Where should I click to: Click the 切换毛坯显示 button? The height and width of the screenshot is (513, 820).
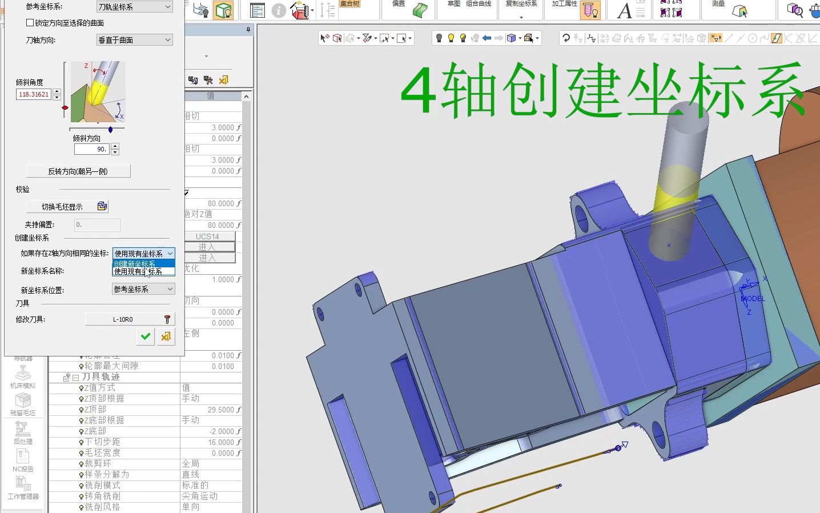tap(61, 206)
